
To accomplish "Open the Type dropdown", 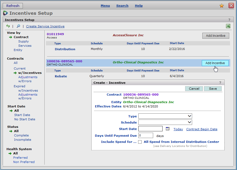I will (165, 116).
